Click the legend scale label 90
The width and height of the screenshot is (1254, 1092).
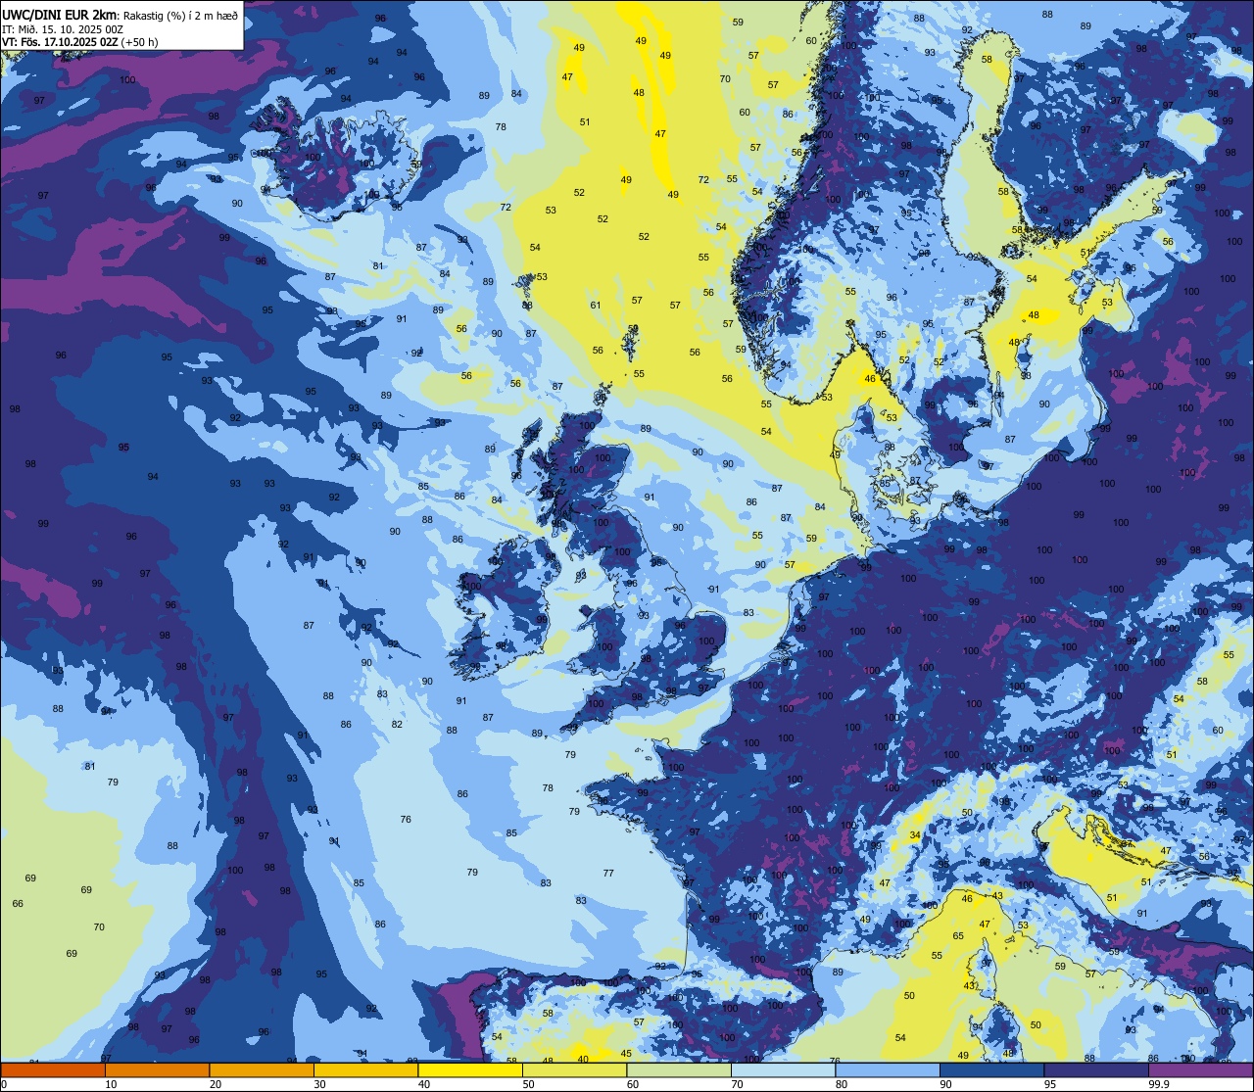[x=945, y=1084]
